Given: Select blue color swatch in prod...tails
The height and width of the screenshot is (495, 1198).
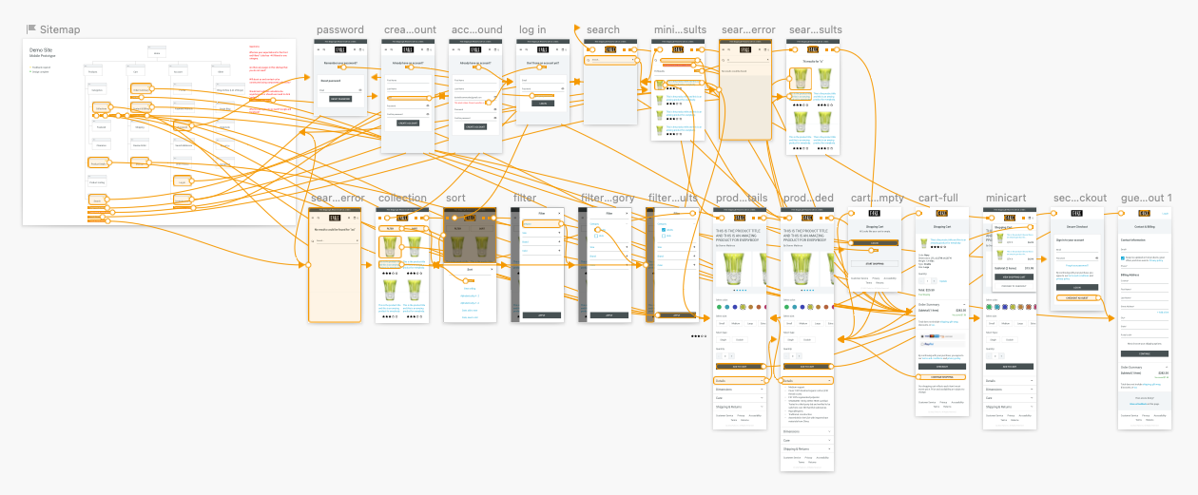Looking at the screenshot, I should [735, 307].
